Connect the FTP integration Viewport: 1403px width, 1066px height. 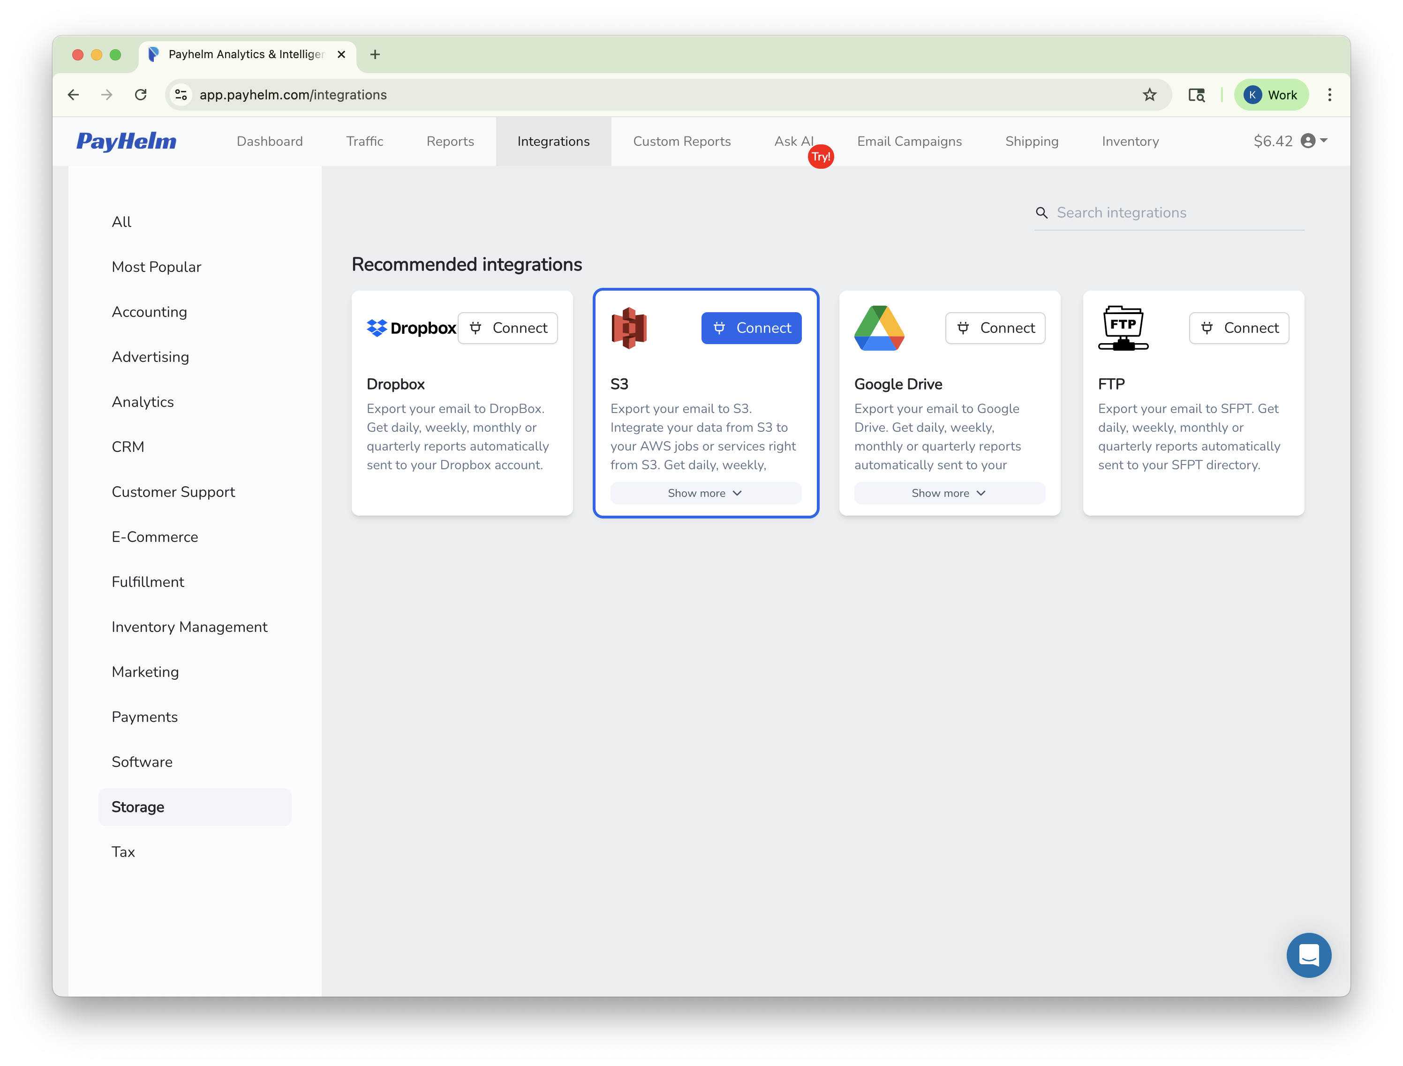tap(1239, 328)
